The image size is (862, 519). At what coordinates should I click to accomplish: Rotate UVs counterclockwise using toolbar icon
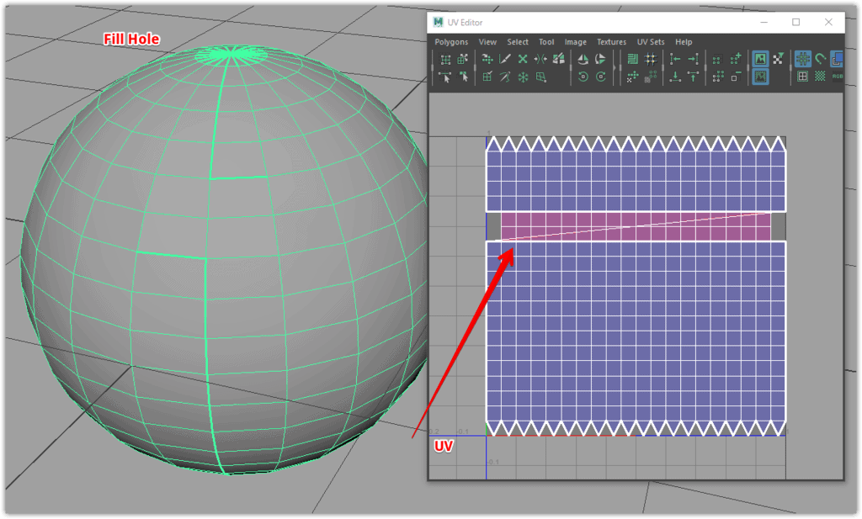coord(583,77)
